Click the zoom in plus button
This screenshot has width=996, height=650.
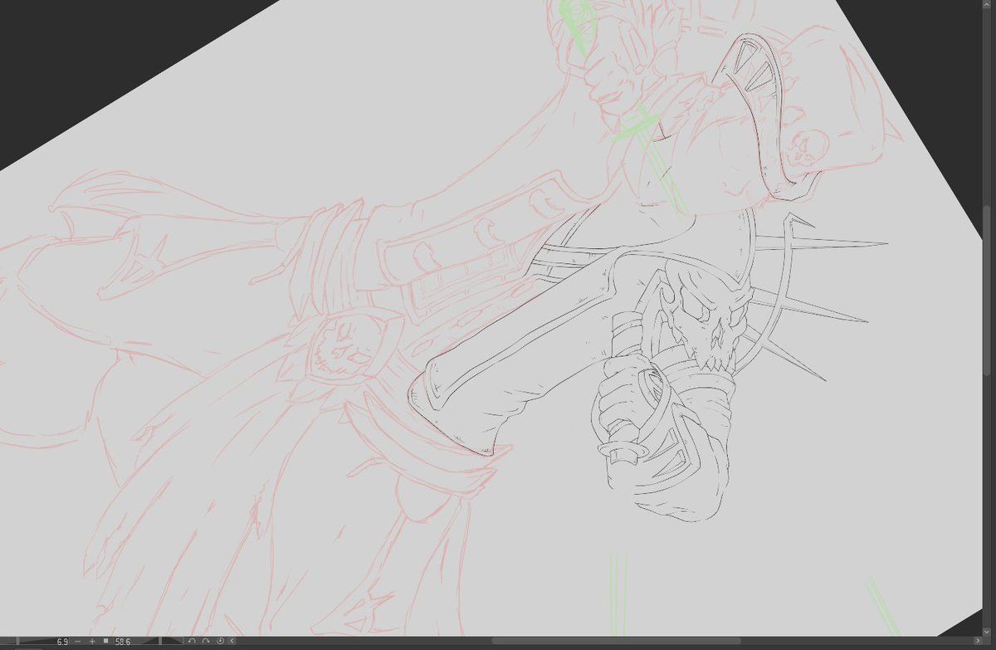pos(92,641)
